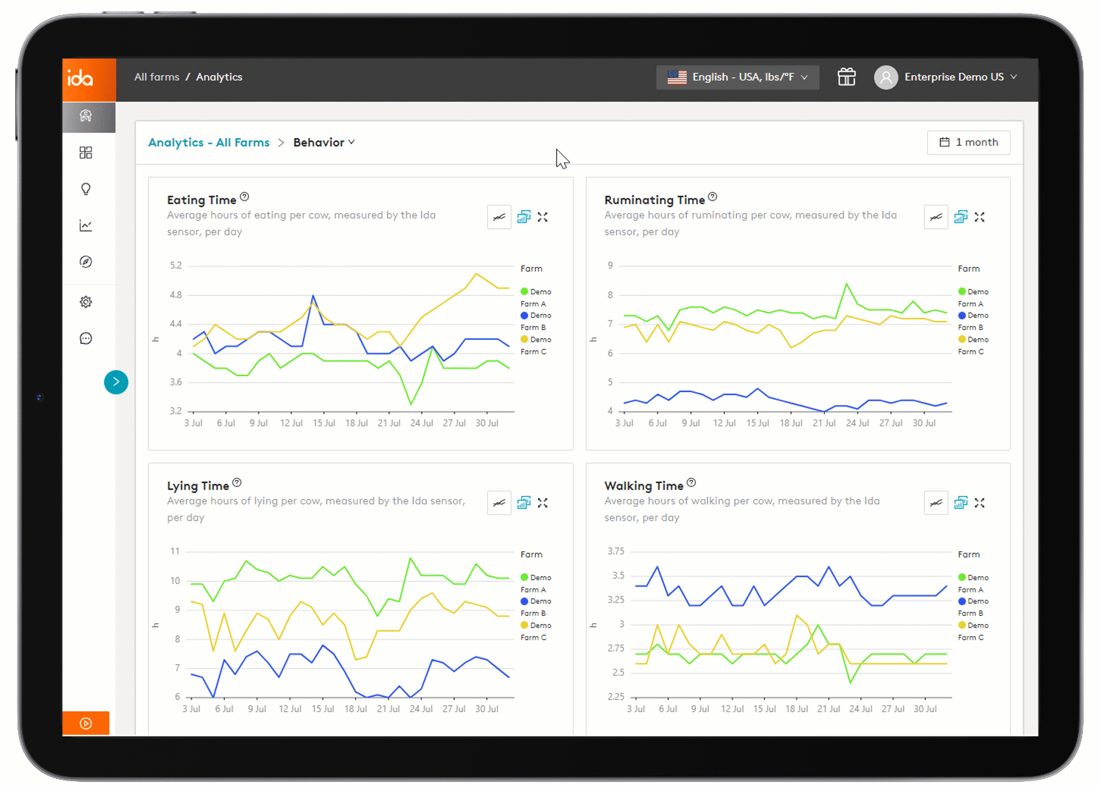
Task: Open the chat bubble sidebar icon
Action: 86,338
